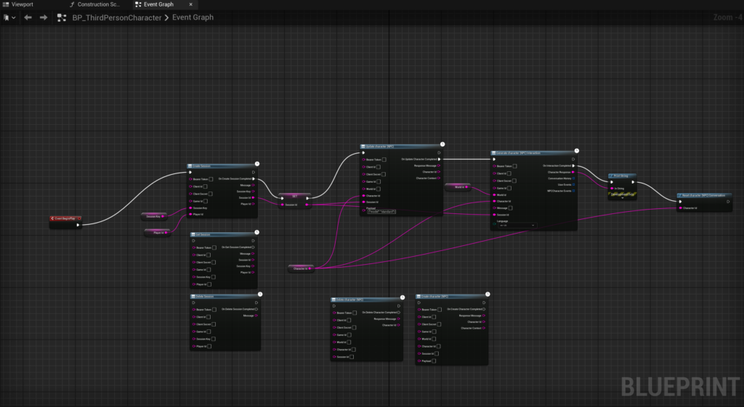Select the Character Id variable node
Image resolution: width=744 pixels, height=407 pixels.
[x=301, y=268]
